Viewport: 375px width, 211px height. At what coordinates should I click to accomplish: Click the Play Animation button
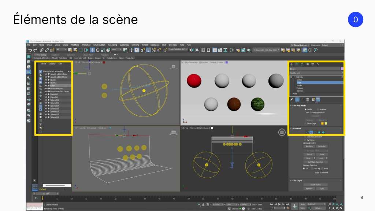tap(279, 204)
